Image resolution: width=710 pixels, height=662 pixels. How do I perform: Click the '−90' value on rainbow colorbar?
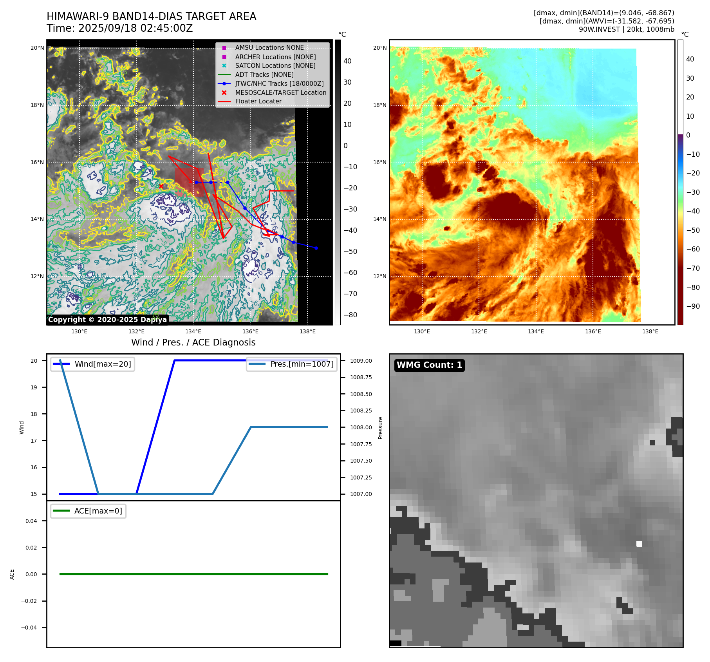pos(693,306)
